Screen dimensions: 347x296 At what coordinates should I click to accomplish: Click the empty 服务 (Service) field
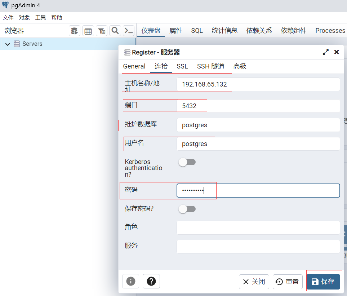coord(258,246)
